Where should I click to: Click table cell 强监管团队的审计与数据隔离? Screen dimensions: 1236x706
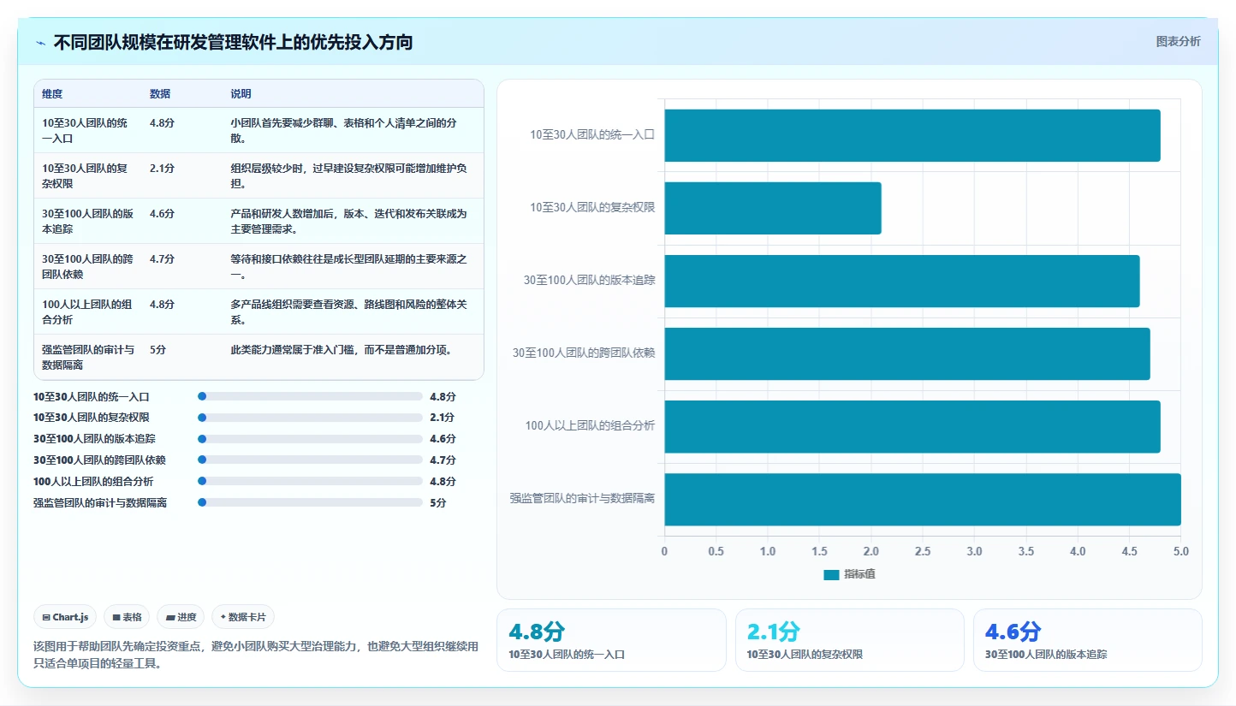pyautogui.click(x=88, y=357)
